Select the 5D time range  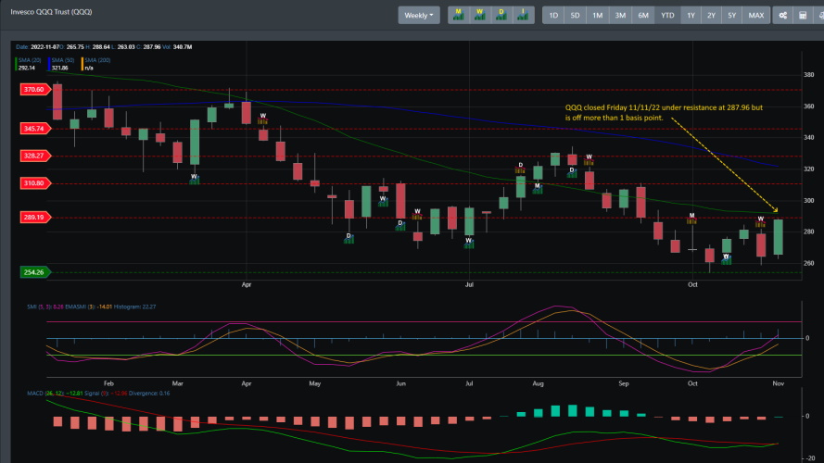(575, 15)
